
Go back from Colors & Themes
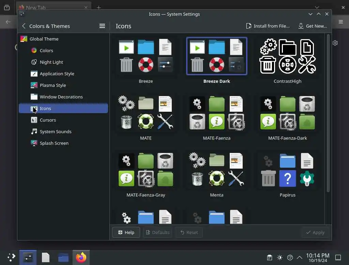[24, 26]
